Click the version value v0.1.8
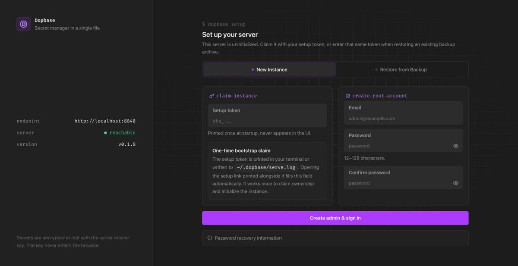 tap(127, 144)
